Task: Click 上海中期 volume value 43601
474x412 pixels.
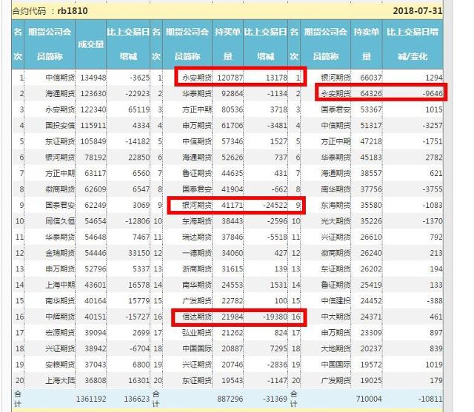Action: pos(96,285)
